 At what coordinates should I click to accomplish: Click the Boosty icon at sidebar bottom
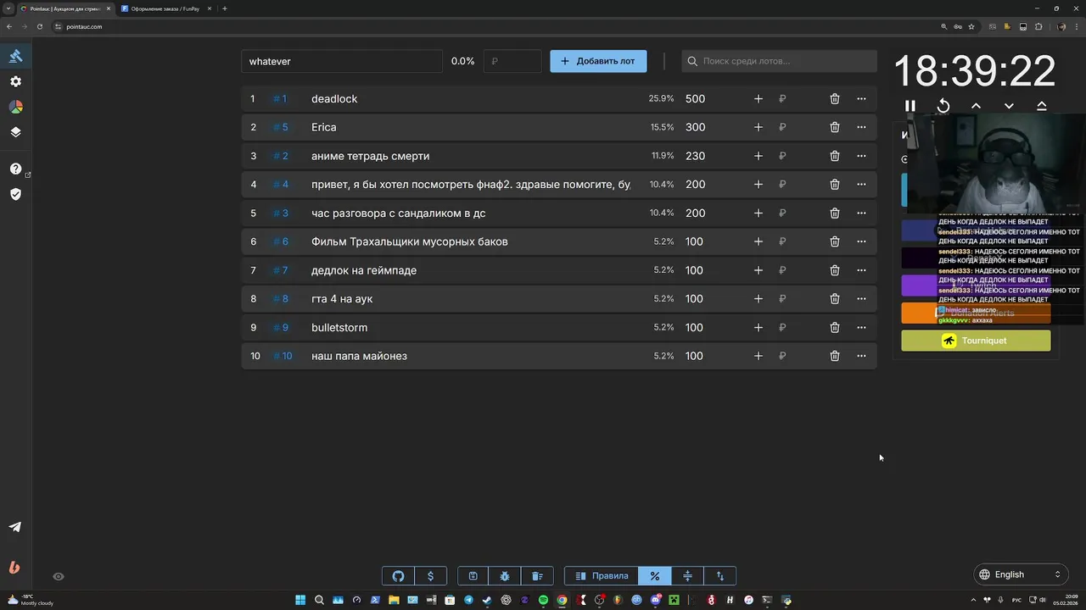pyautogui.click(x=14, y=568)
